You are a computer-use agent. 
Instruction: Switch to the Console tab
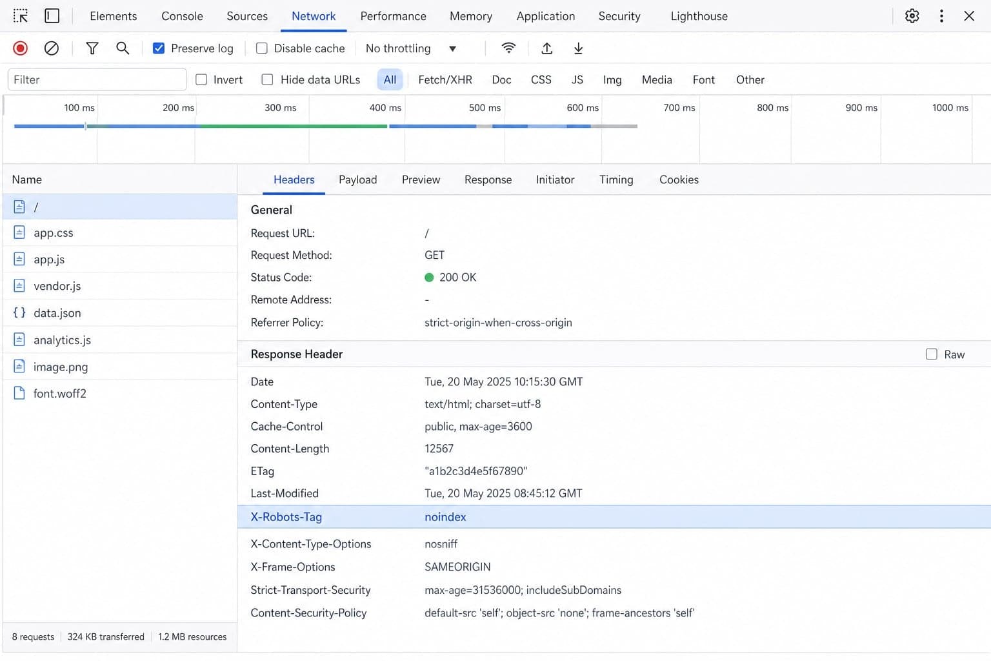pyautogui.click(x=182, y=16)
